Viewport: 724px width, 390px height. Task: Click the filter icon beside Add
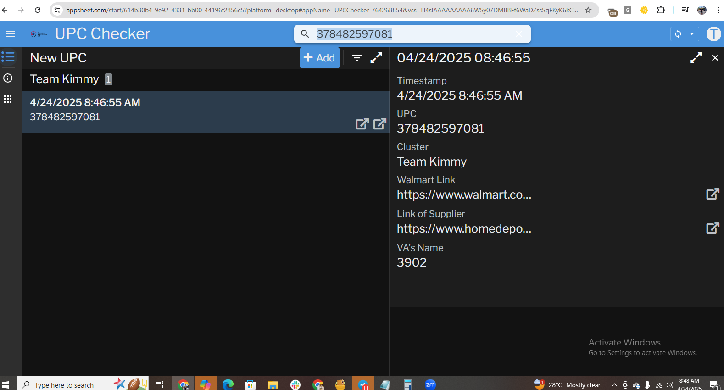(356, 58)
